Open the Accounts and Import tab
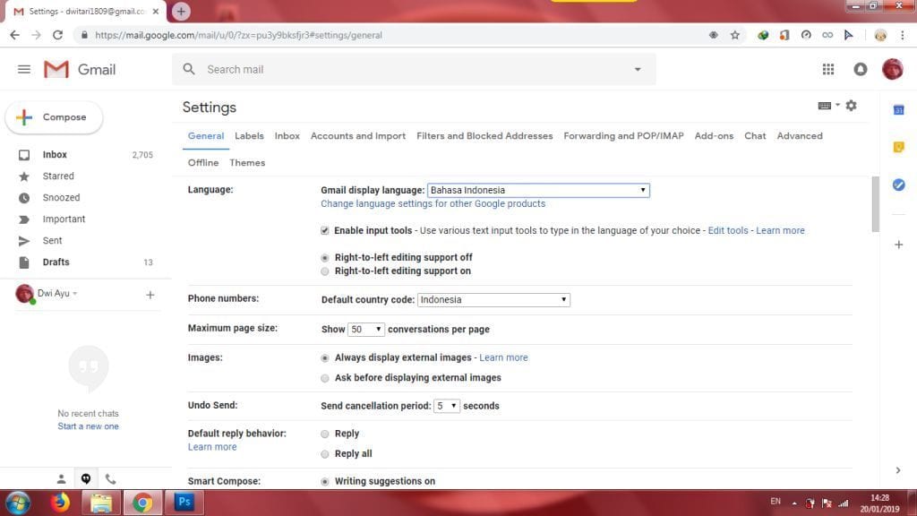Image resolution: width=917 pixels, height=516 pixels. click(358, 136)
